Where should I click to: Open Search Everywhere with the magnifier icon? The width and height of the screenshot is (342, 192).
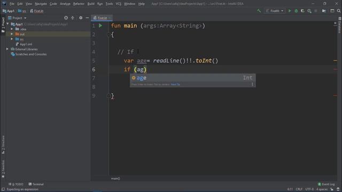coord(339,11)
